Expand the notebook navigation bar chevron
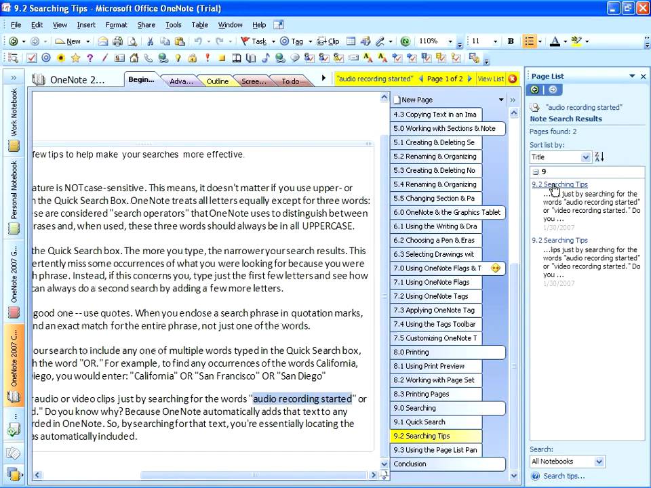 click(14, 77)
